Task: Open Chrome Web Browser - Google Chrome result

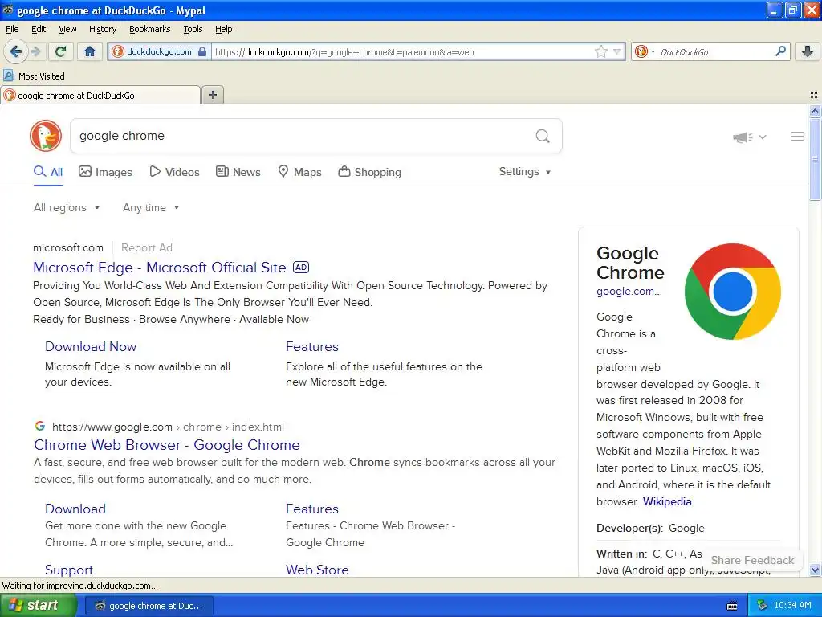Action: click(167, 444)
